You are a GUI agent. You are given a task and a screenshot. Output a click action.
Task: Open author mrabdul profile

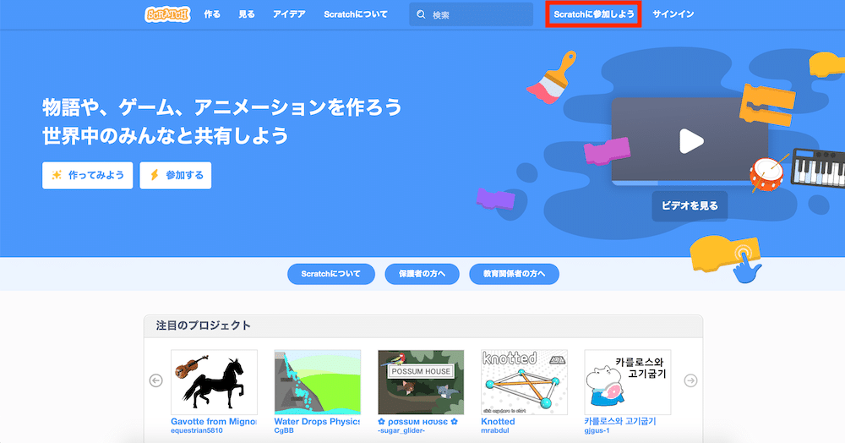pos(495,430)
